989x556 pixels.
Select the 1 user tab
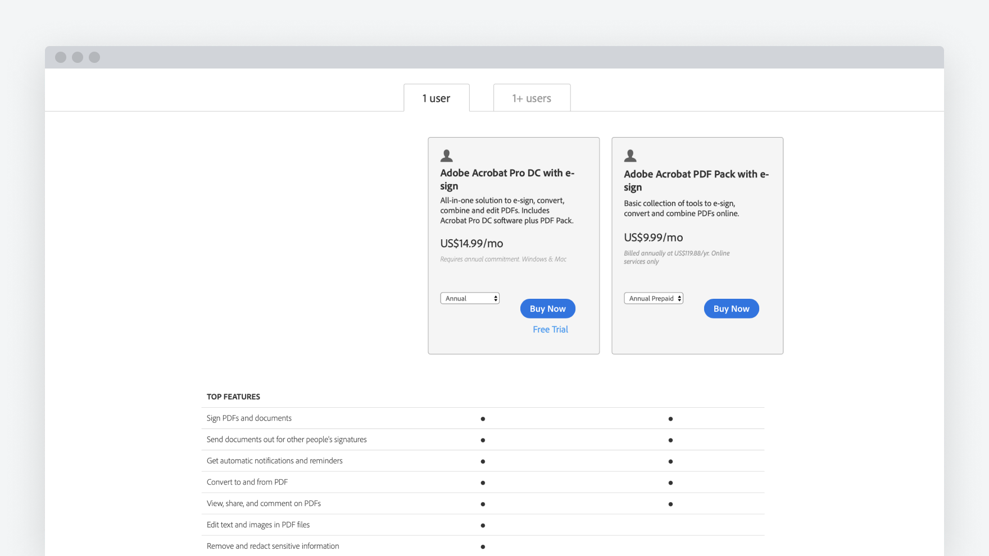(436, 98)
